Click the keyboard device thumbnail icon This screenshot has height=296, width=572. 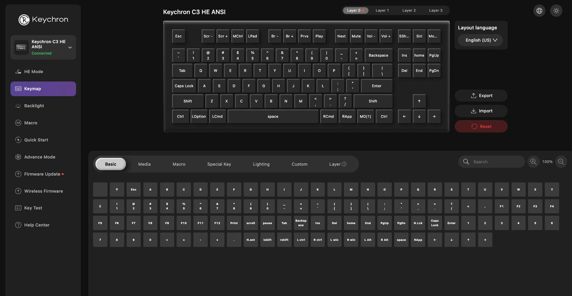tap(21, 47)
